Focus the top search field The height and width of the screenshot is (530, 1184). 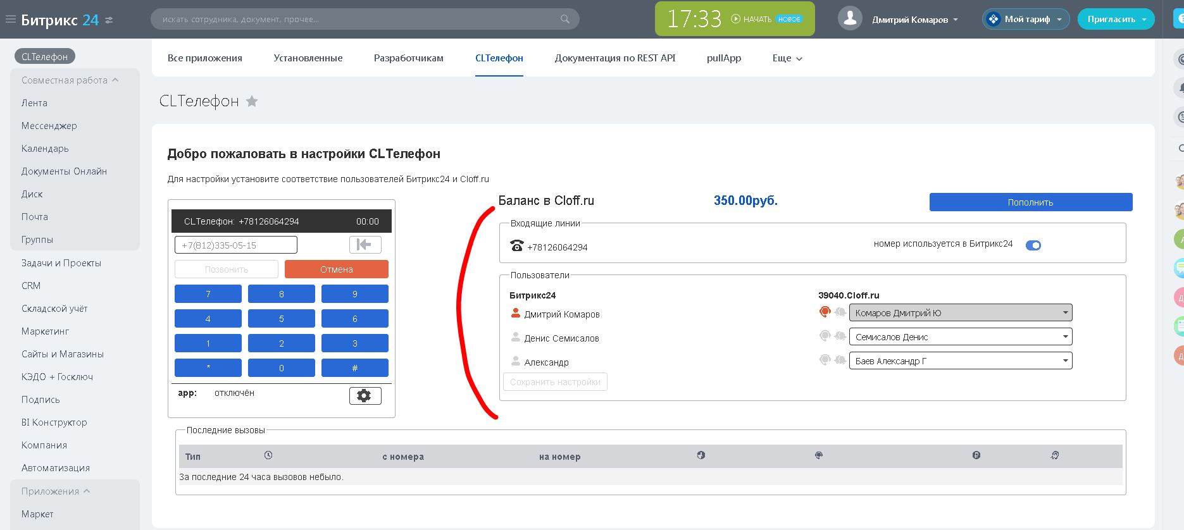365,19
